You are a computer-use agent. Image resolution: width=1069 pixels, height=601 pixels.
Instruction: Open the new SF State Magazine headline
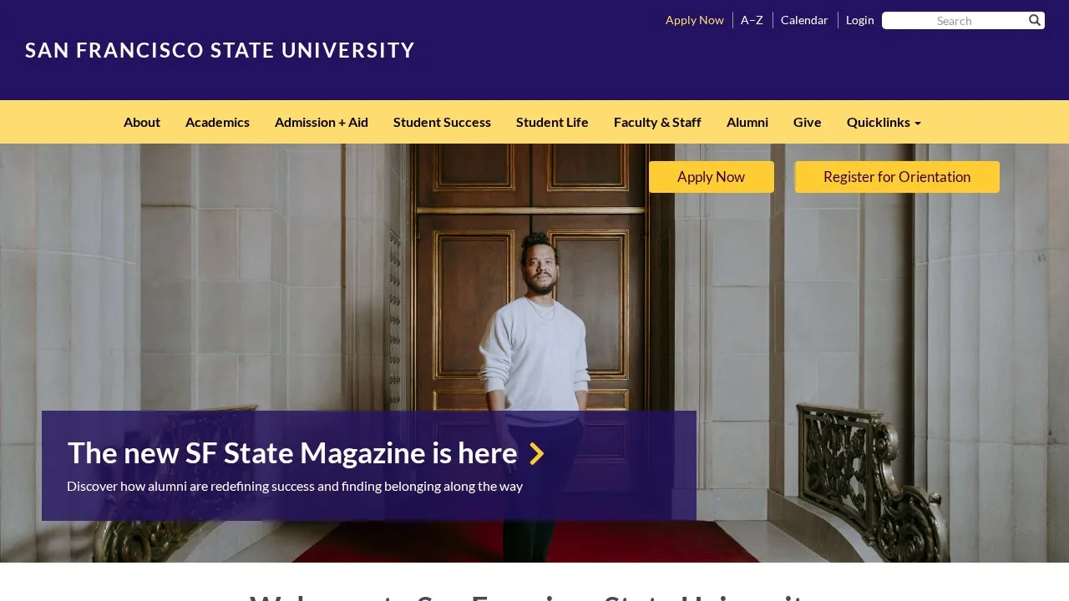[292, 453]
